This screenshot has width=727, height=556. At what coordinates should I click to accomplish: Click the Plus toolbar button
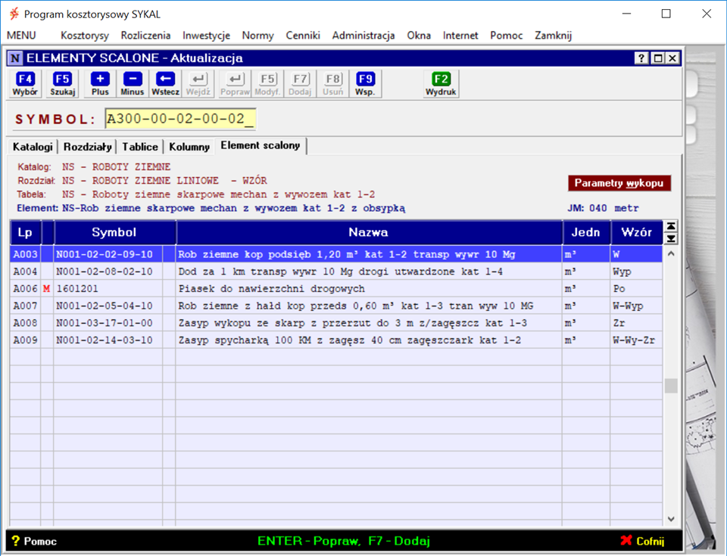click(100, 84)
